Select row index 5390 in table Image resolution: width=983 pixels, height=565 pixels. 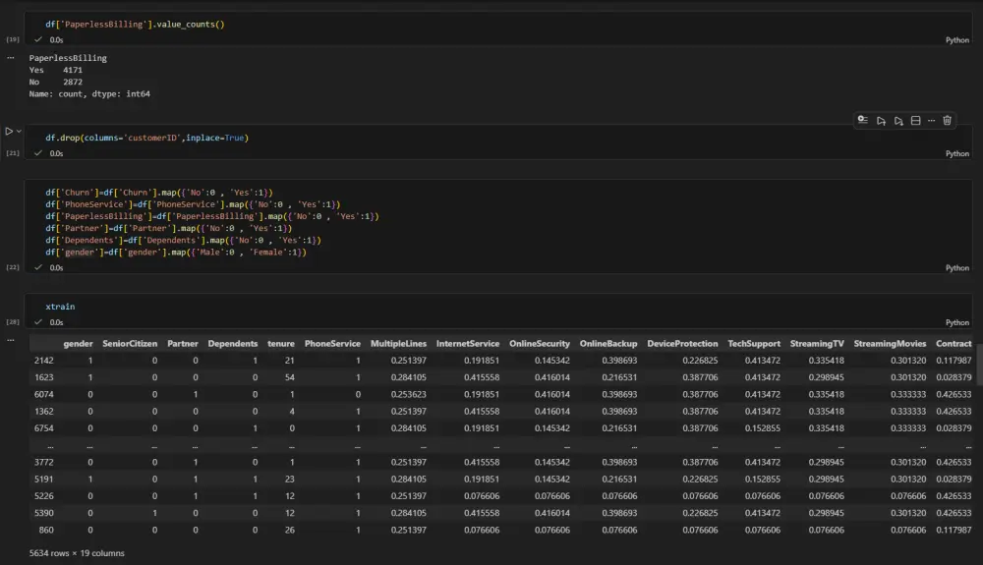tap(44, 512)
